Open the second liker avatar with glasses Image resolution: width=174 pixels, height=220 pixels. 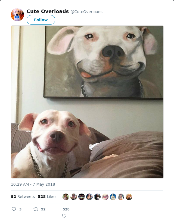click(74, 197)
